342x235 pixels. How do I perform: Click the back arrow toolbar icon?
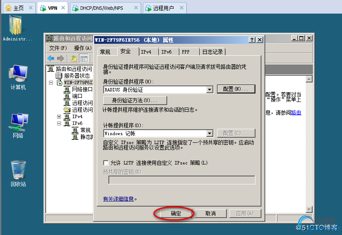(51, 58)
